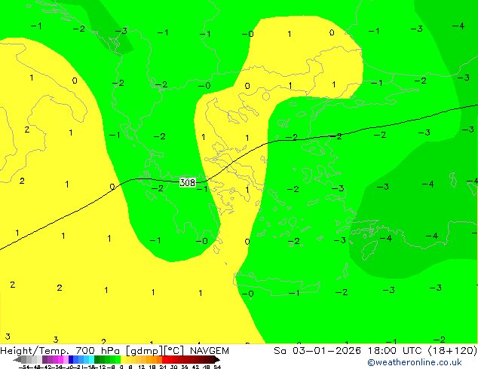The height and width of the screenshot is (369, 478).
Task: Pick the bright yellow swatch in the legend
Action: click(123, 360)
